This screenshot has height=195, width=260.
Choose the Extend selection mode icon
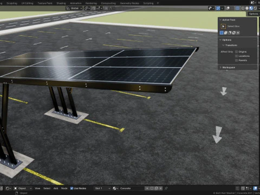(226, 32)
